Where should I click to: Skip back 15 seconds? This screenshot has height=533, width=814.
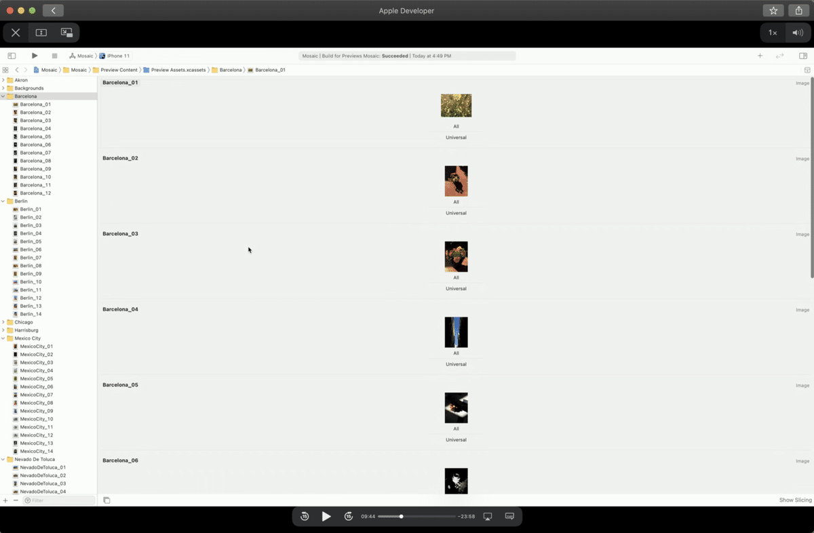[305, 517]
